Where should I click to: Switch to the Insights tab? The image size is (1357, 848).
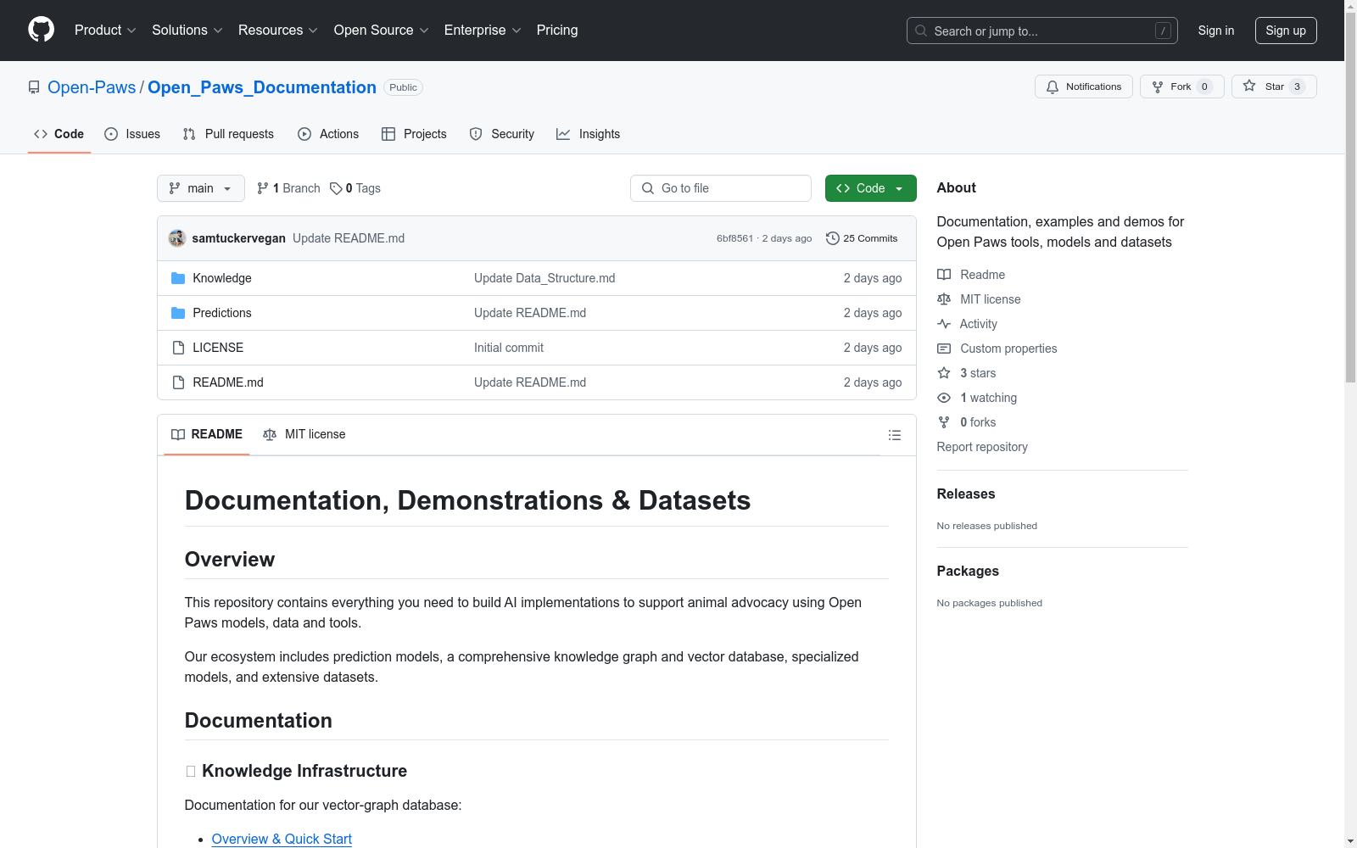click(x=589, y=134)
